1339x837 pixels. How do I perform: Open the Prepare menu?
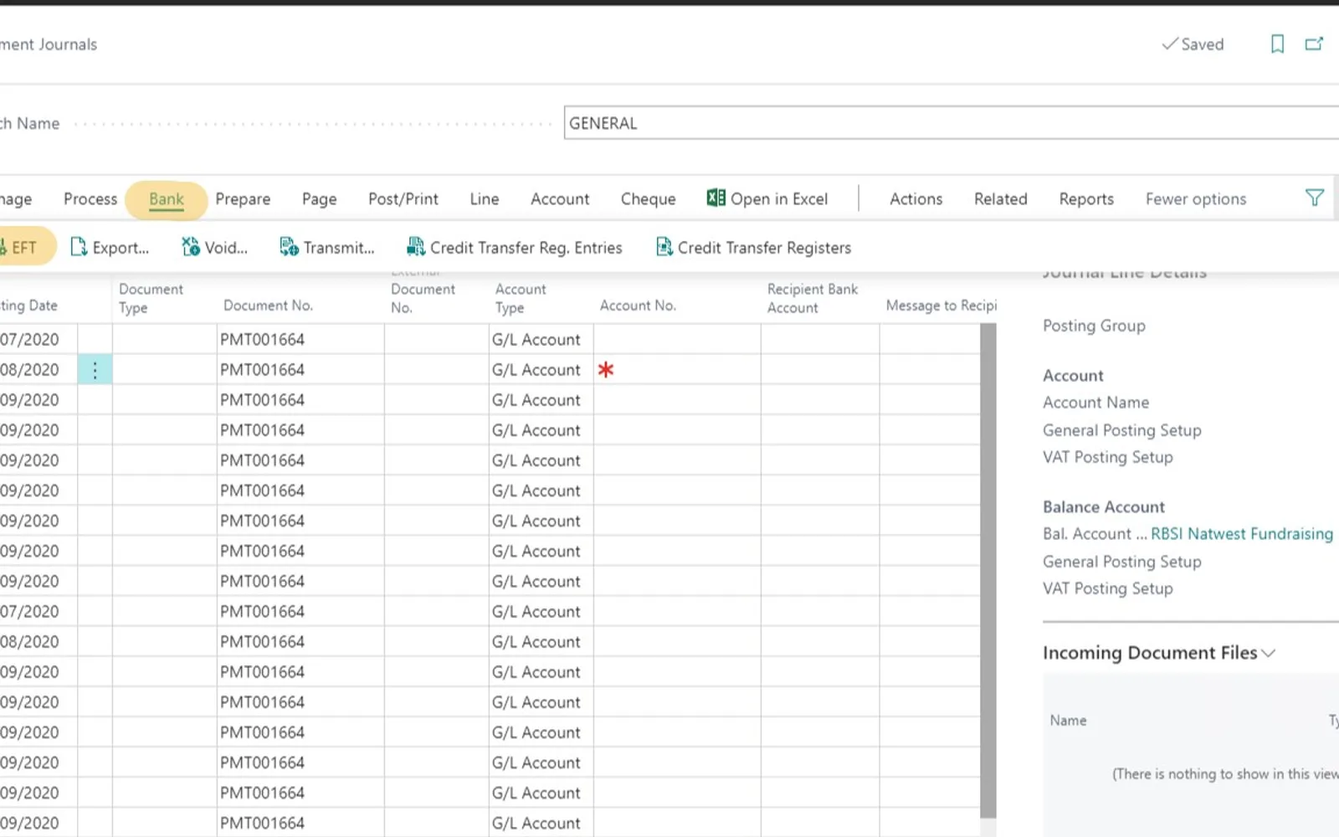point(243,199)
